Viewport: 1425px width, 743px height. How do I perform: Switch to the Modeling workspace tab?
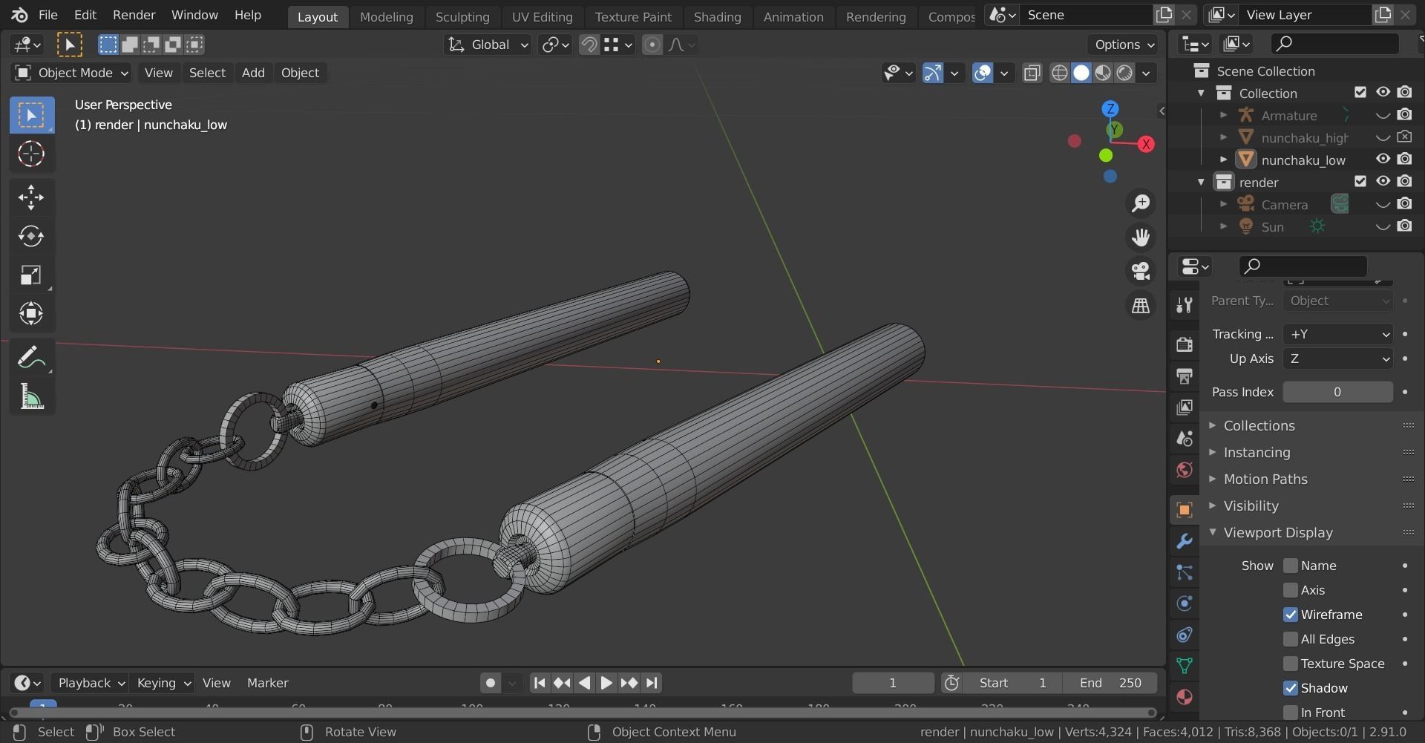(x=386, y=16)
